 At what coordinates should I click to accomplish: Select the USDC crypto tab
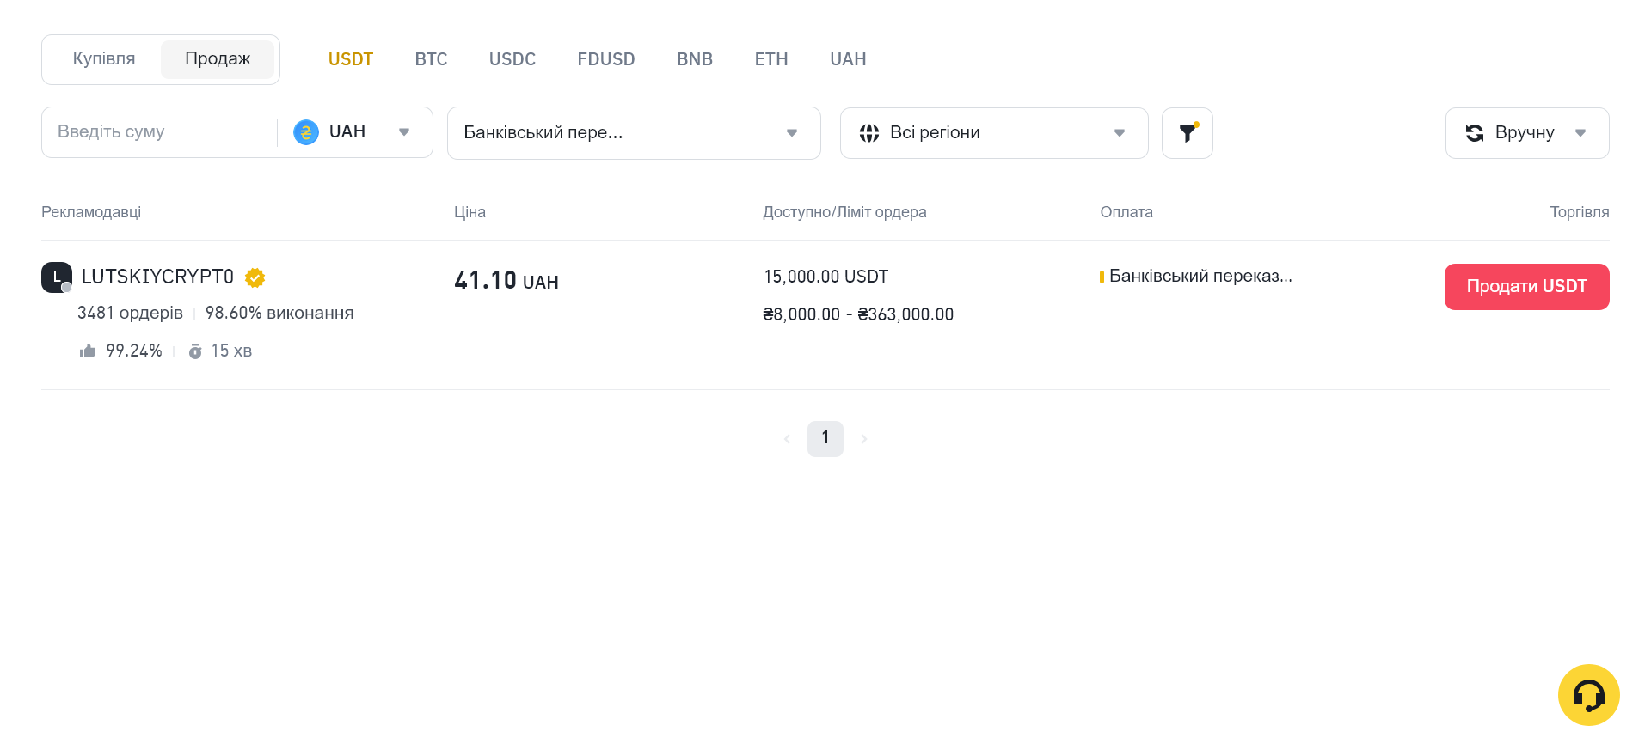512,59
